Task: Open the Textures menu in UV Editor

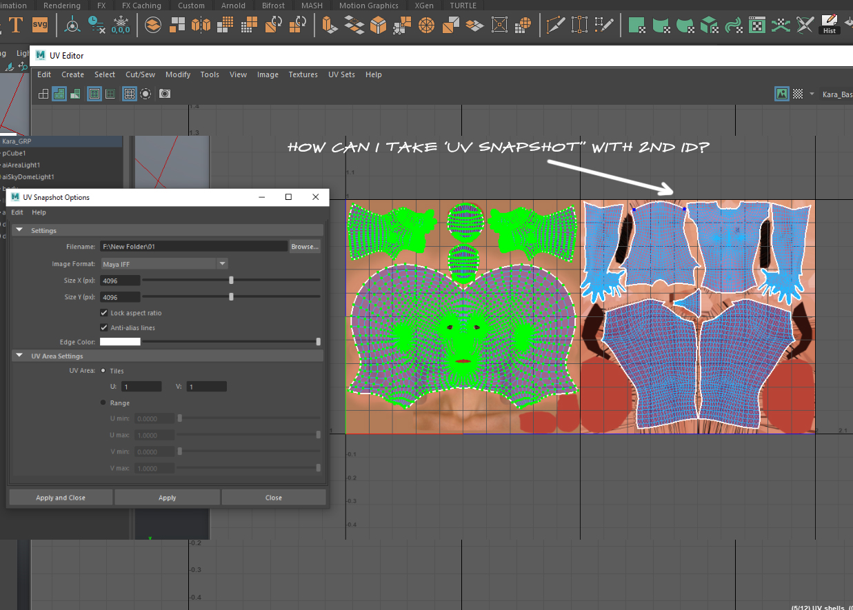Action: pos(303,74)
